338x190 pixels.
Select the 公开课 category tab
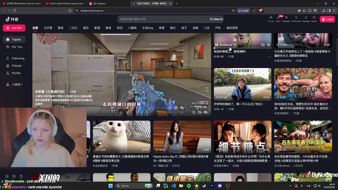(x=48, y=28)
